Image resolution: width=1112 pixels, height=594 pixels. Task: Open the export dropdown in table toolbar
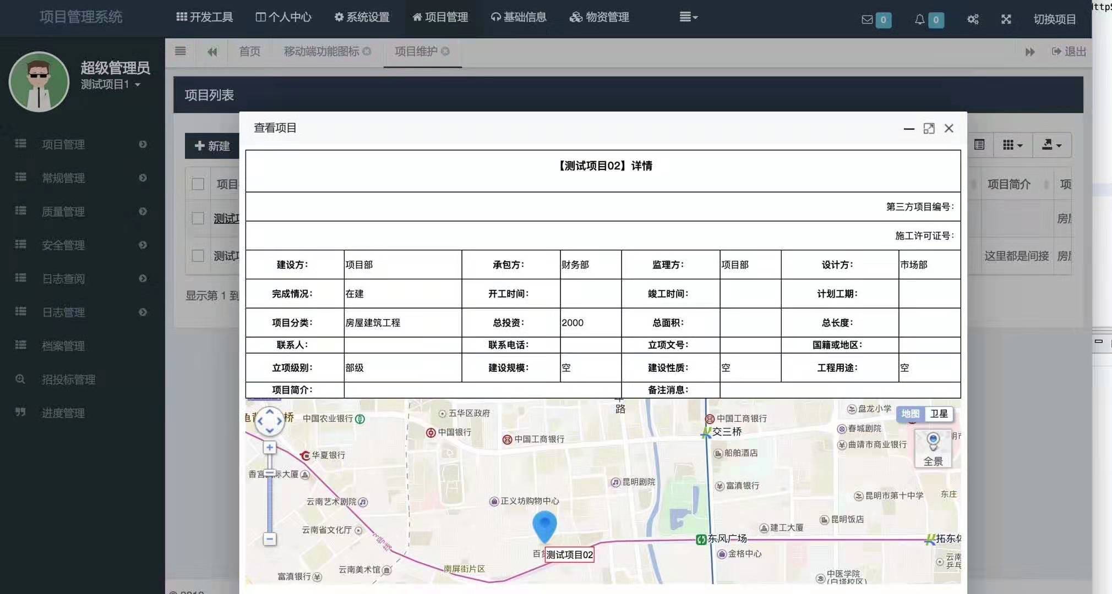pyautogui.click(x=1051, y=145)
